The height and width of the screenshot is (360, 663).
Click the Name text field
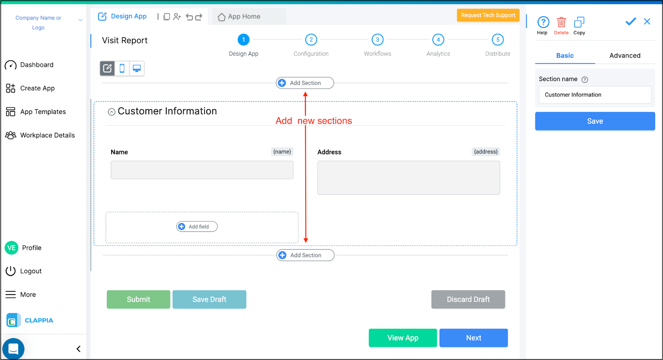[202, 170]
